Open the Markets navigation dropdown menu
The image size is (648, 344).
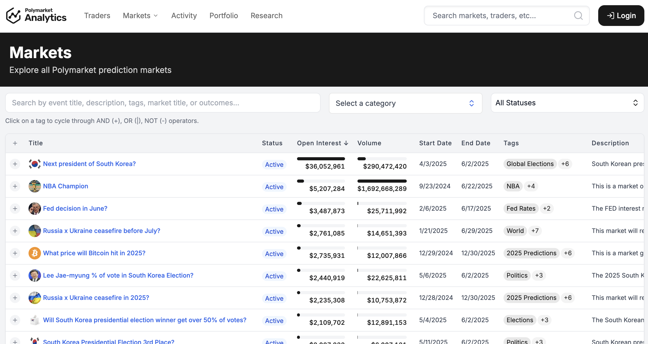coord(140,16)
